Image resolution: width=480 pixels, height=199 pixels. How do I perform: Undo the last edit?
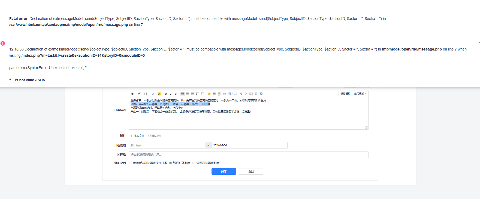point(241,94)
